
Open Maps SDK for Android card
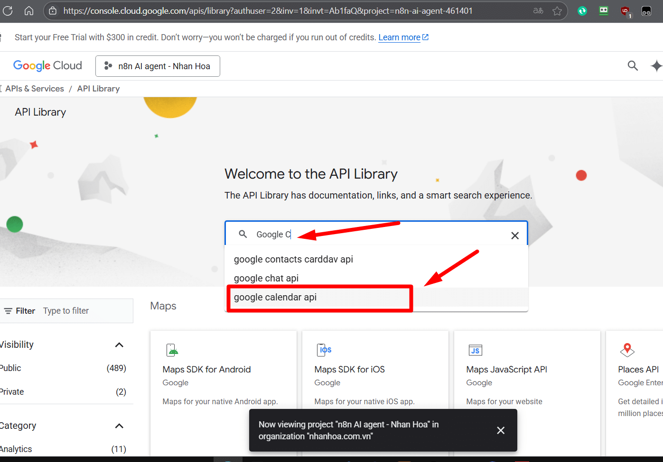click(x=223, y=393)
